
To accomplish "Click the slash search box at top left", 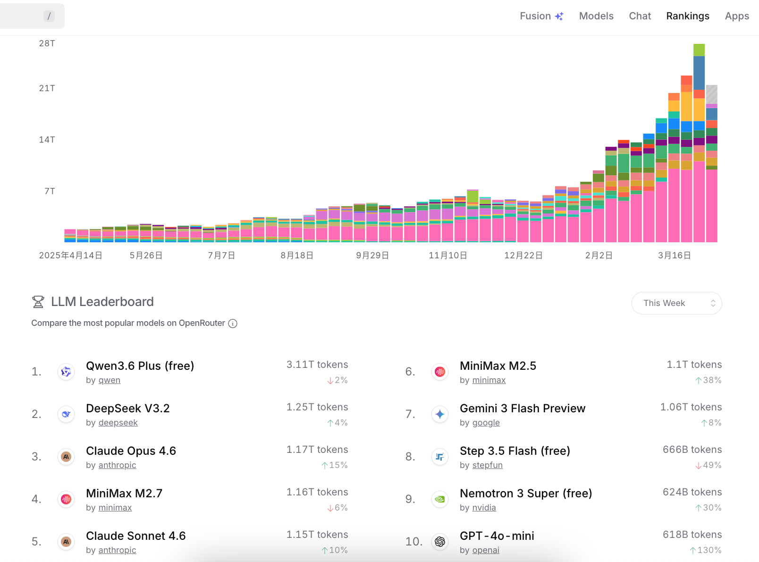I will 32,16.
